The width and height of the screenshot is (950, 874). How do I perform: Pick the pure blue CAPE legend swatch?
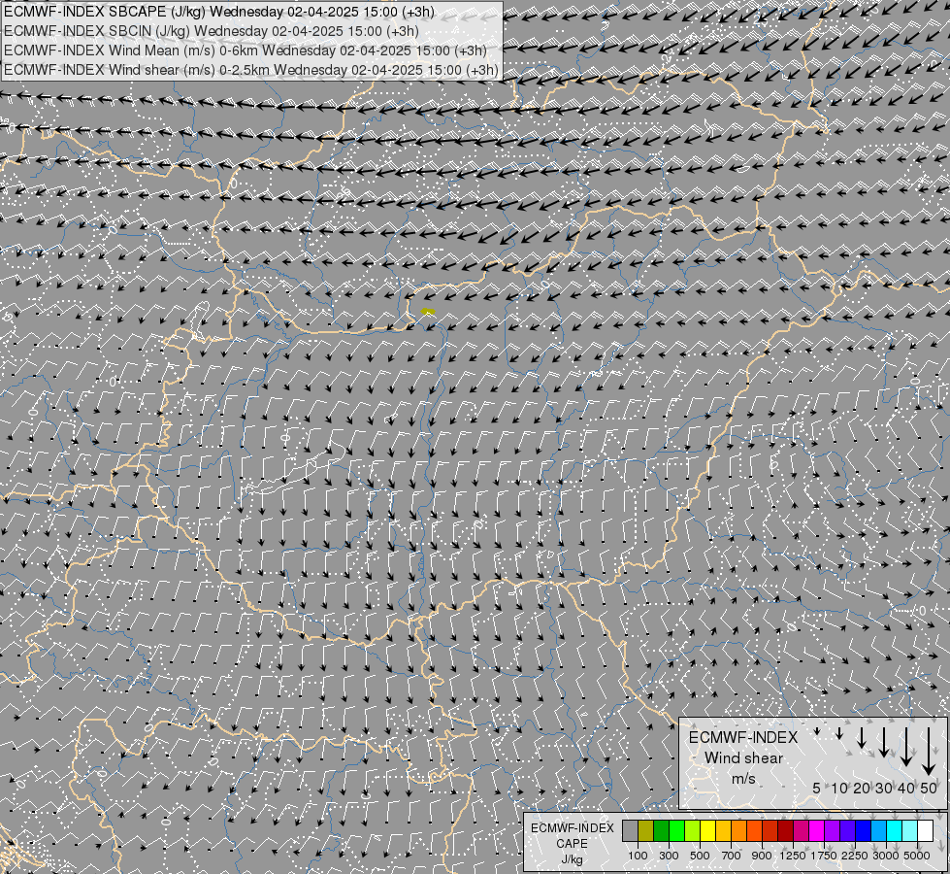tap(864, 831)
